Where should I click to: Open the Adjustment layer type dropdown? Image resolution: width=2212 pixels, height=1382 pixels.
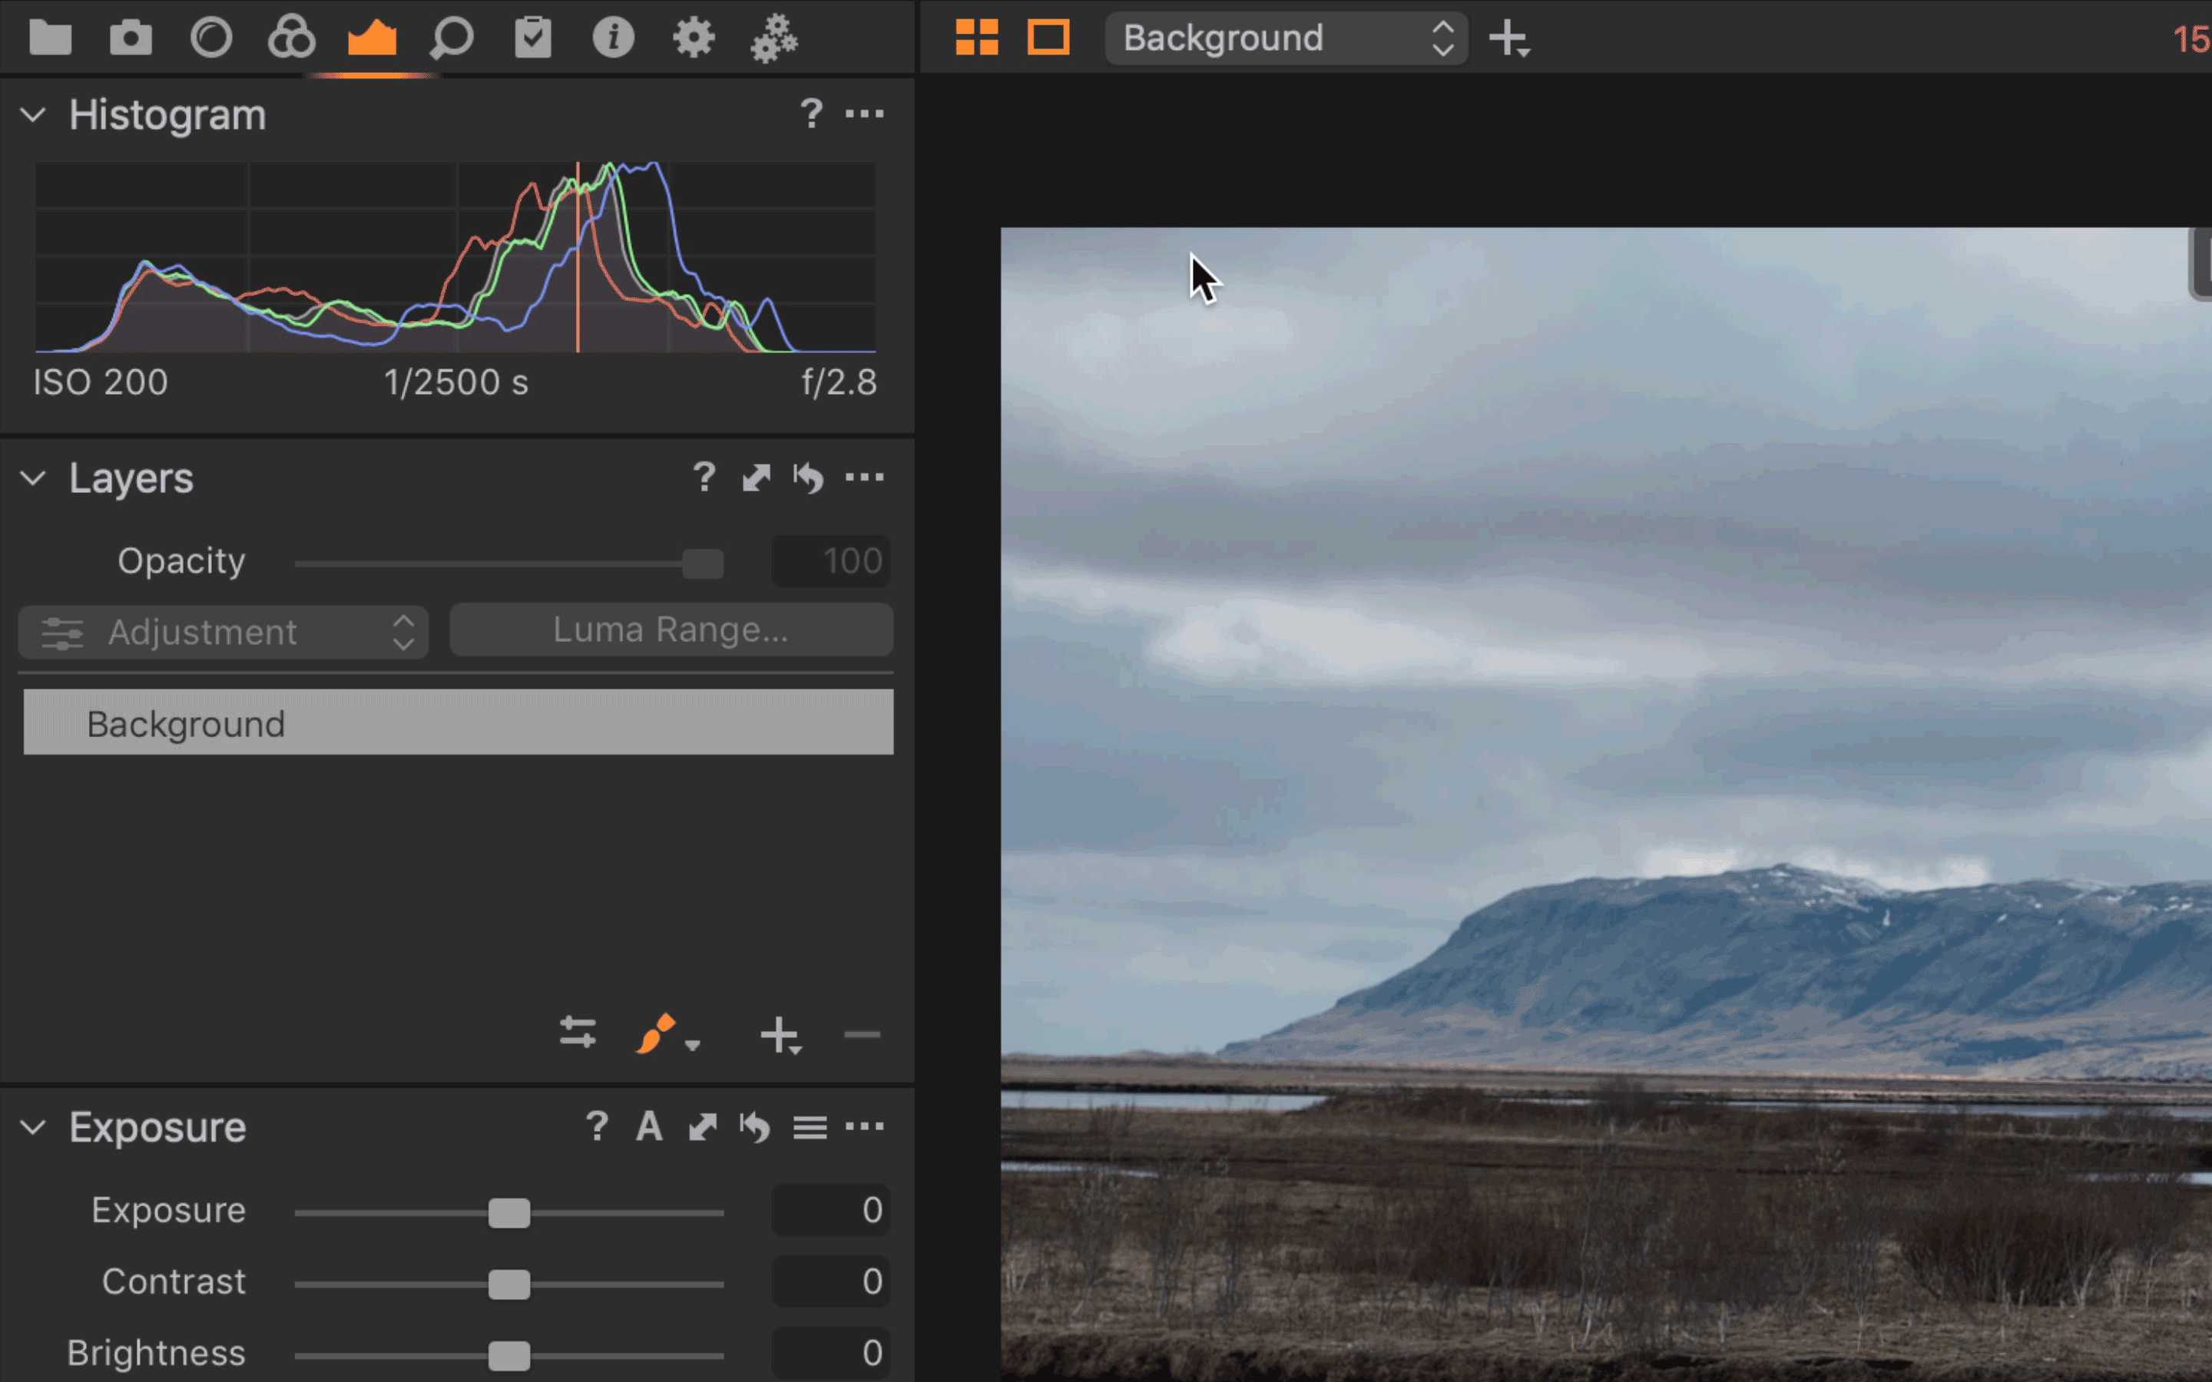point(224,632)
